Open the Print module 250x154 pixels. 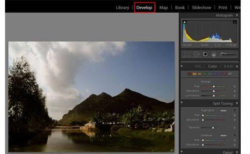(223, 7)
